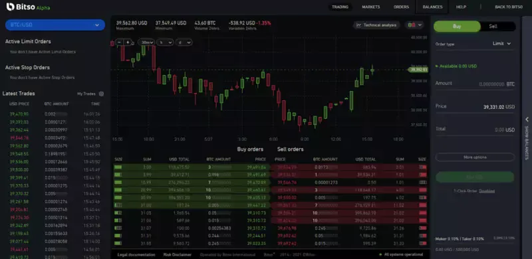Select buy order at price 39,491.84
The width and height of the screenshot is (532, 259).
tap(192, 167)
